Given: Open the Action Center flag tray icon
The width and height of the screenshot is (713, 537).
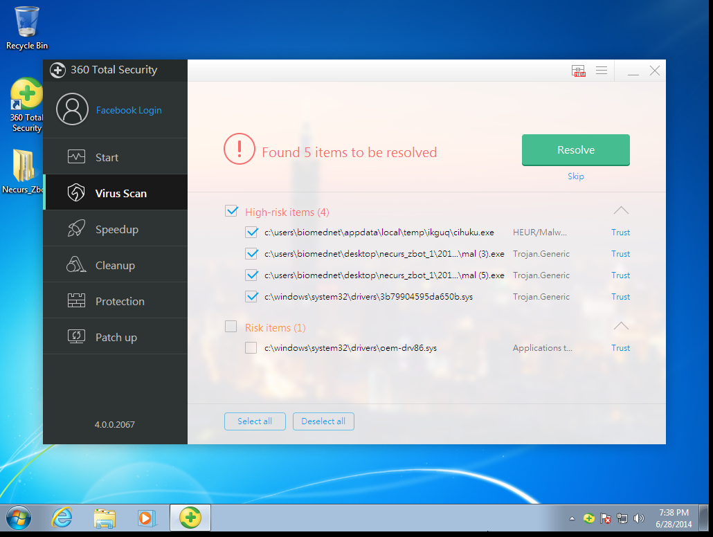Looking at the screenshot, I should (x=605, y=518).
